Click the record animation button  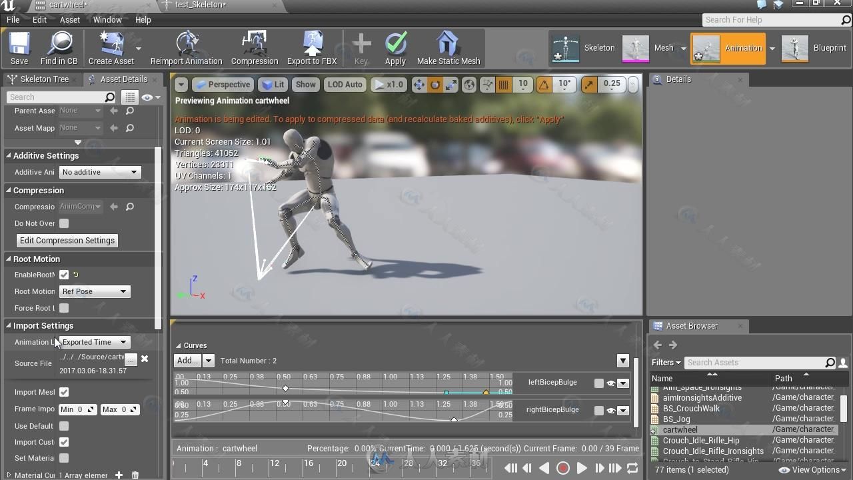[563, 468]
